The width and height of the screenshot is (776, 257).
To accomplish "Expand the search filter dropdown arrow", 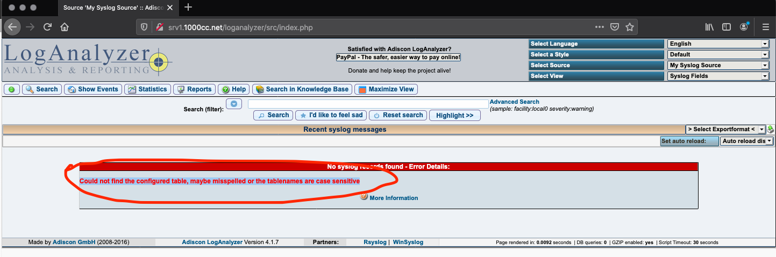I will tap(234, 103).
